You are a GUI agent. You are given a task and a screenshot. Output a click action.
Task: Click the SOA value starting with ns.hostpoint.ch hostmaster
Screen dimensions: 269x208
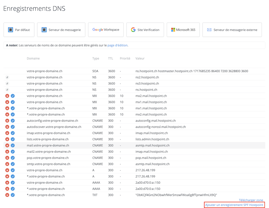[192, 71]
